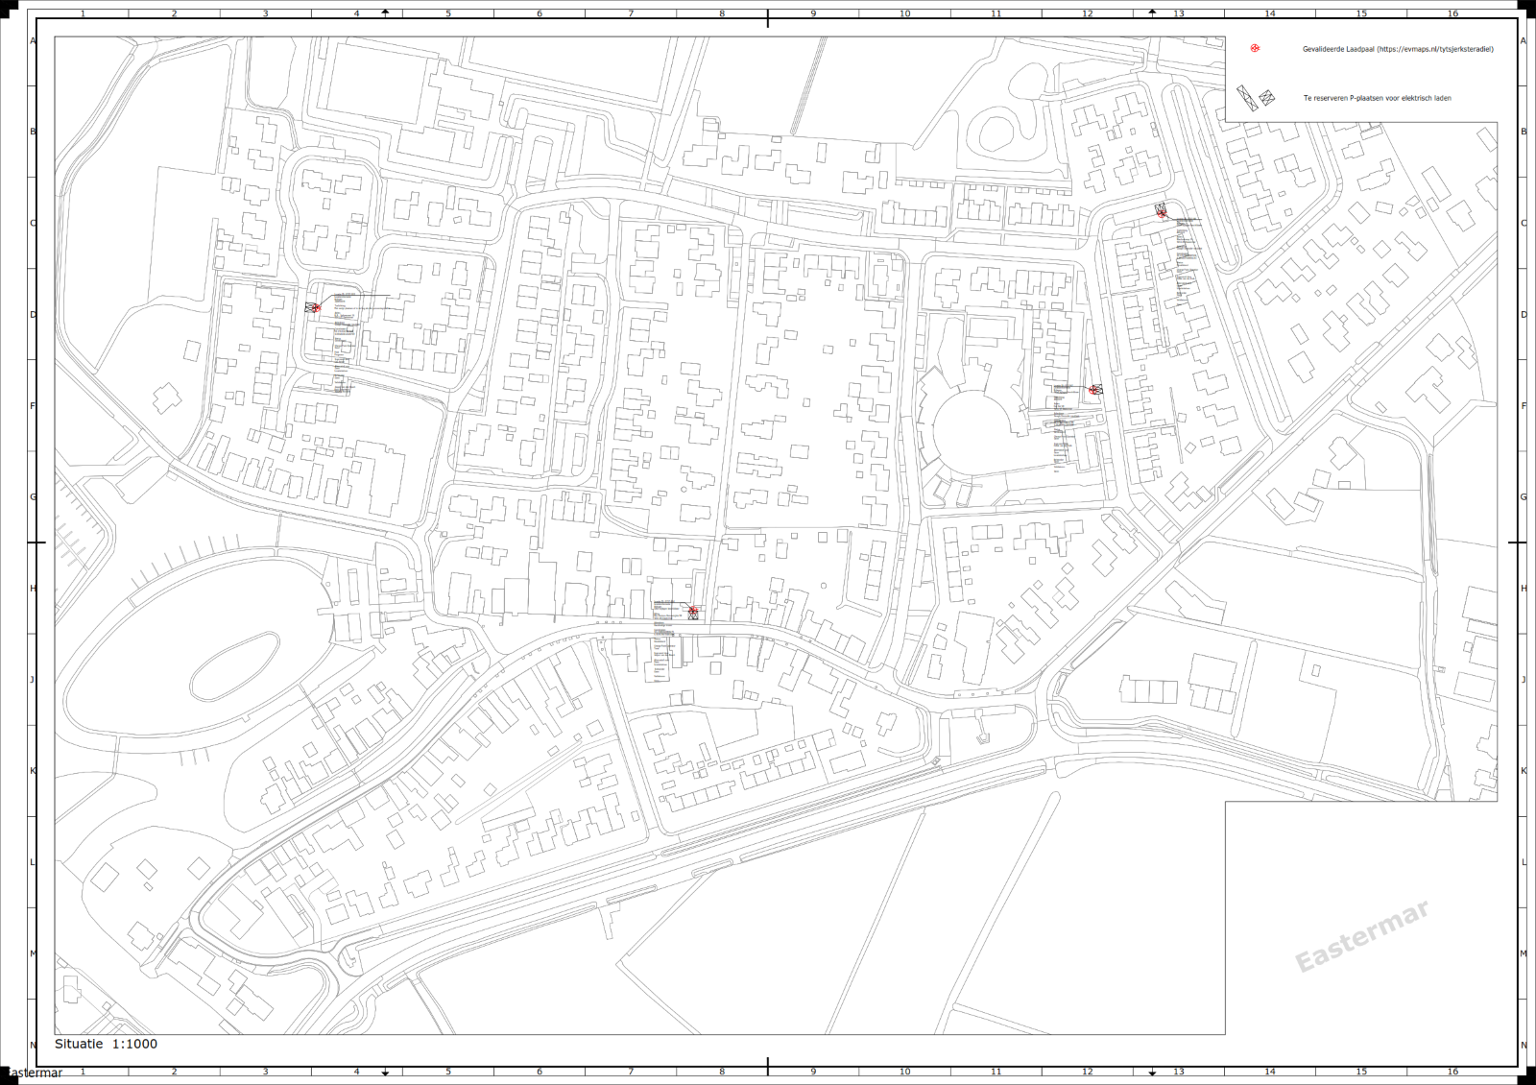This screenshot has height=1085, width=1536.
Task: Open the evmaps.nl/tytsjerksteradiel link in the legend
Action: (1434, 49)
